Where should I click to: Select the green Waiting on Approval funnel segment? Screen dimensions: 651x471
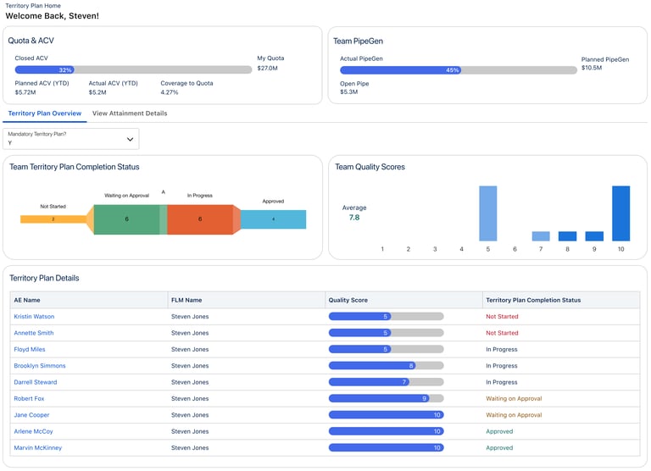pyautogui.click(x=126, y=219)
